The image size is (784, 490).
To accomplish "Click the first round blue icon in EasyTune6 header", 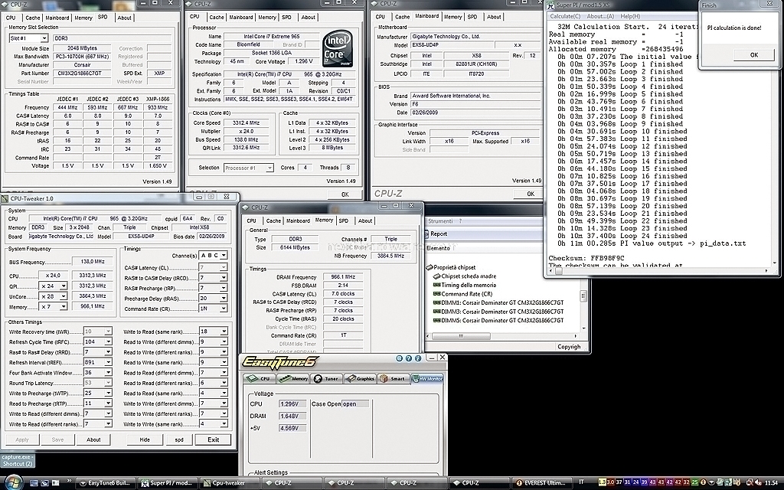I will coord(399,358).
